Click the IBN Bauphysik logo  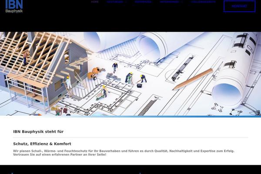tap(14, 6)
